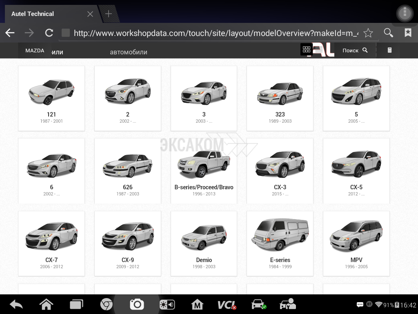The height and width of the screenshot is (314, 418).
Task: Click the MAZDA breadcrumb label
Action: 35,51
